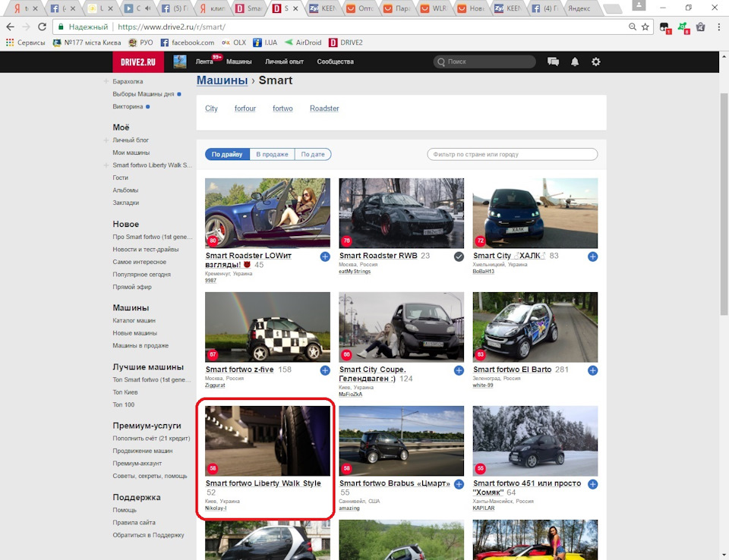
Task: Follow Smart fortwo z-five plus icon
Action: click(x=325, y=370)
